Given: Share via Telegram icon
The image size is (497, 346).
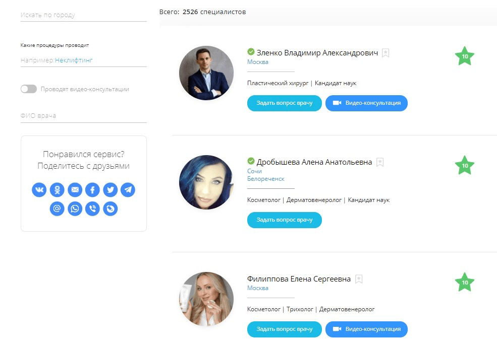Looking at the screenshot, I should click(128, 190).
